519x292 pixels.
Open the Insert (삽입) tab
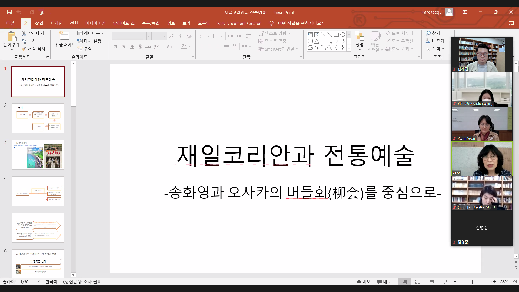click(39, 24)
